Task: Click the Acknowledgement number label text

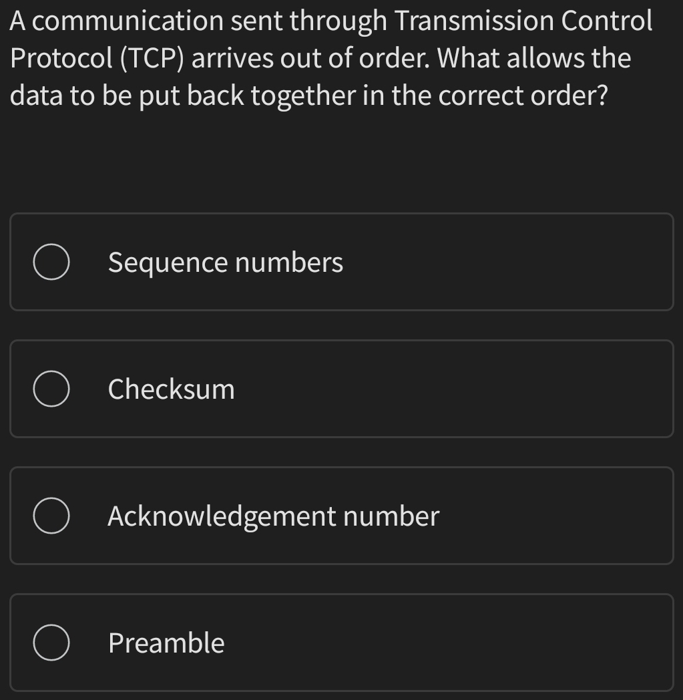Action: (x=274, y=516)
